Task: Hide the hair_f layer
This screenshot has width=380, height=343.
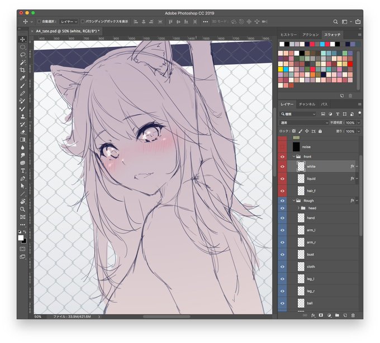Action: click(x=282, y=191)
